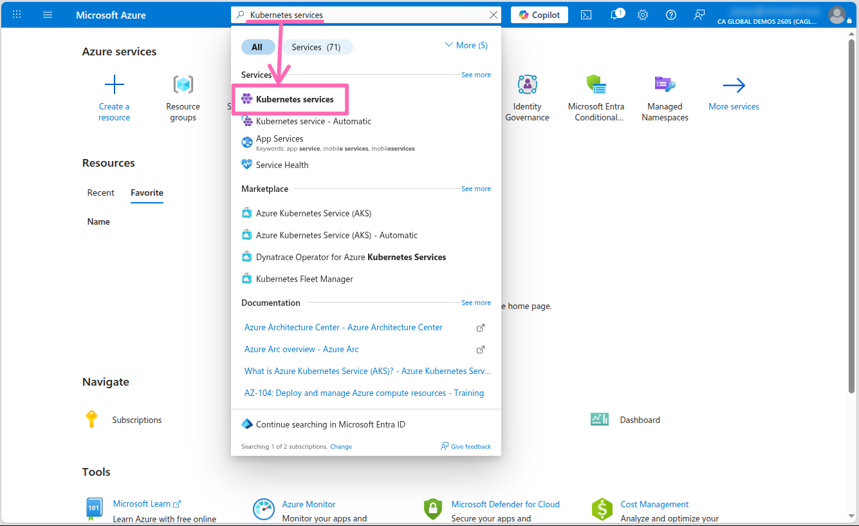The height and width of the screenshot is (526, 859).
Task: Click the search field with Kubernetes services
Action: pos(367,15)
